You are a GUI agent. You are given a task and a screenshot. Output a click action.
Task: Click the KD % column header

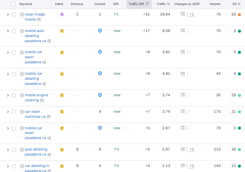pos(236,4)
